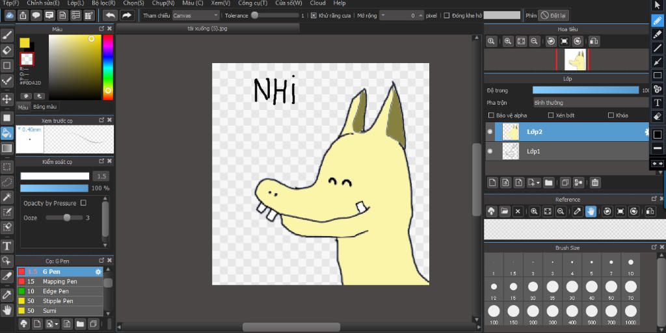Select the Edge Pen brush

click(x=60, y=291)
